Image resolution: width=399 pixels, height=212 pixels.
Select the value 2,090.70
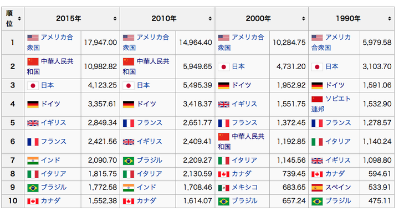[103, 160]
